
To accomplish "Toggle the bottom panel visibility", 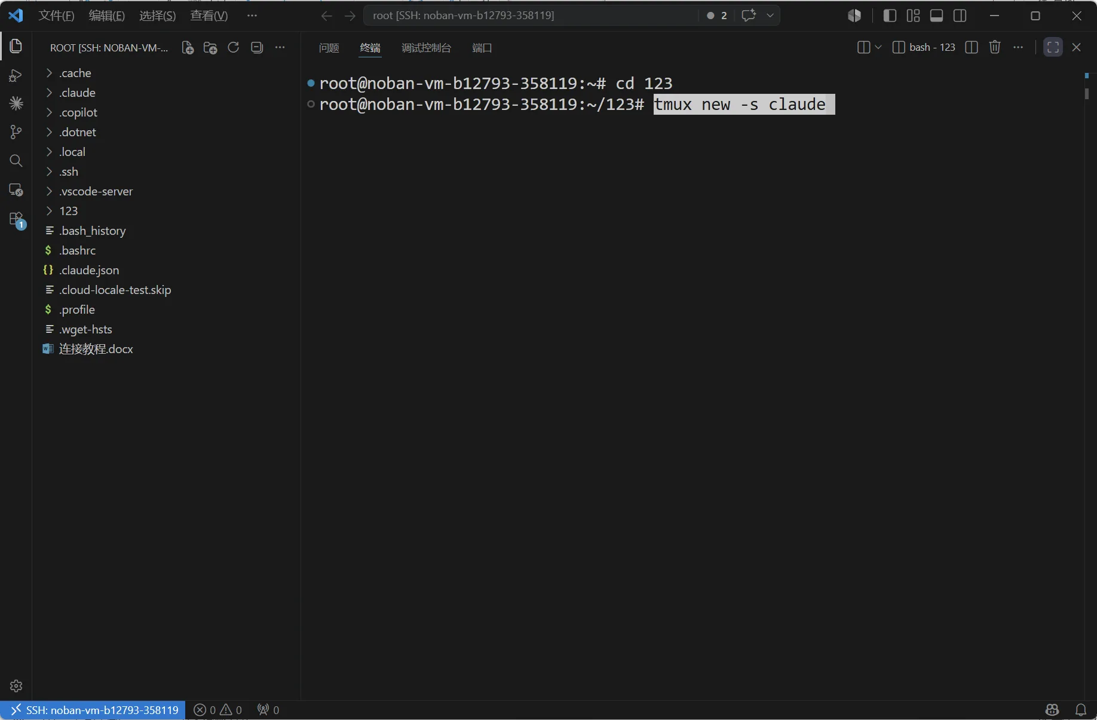I will [937, 16].
